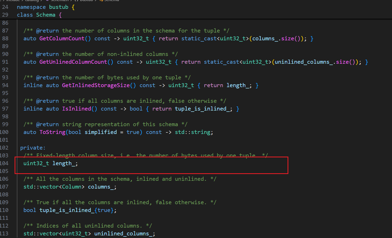Click 'tuple_is_inlined_' in line 97 return
This screenshot has height=238, width=392.
tap(202, 109)
